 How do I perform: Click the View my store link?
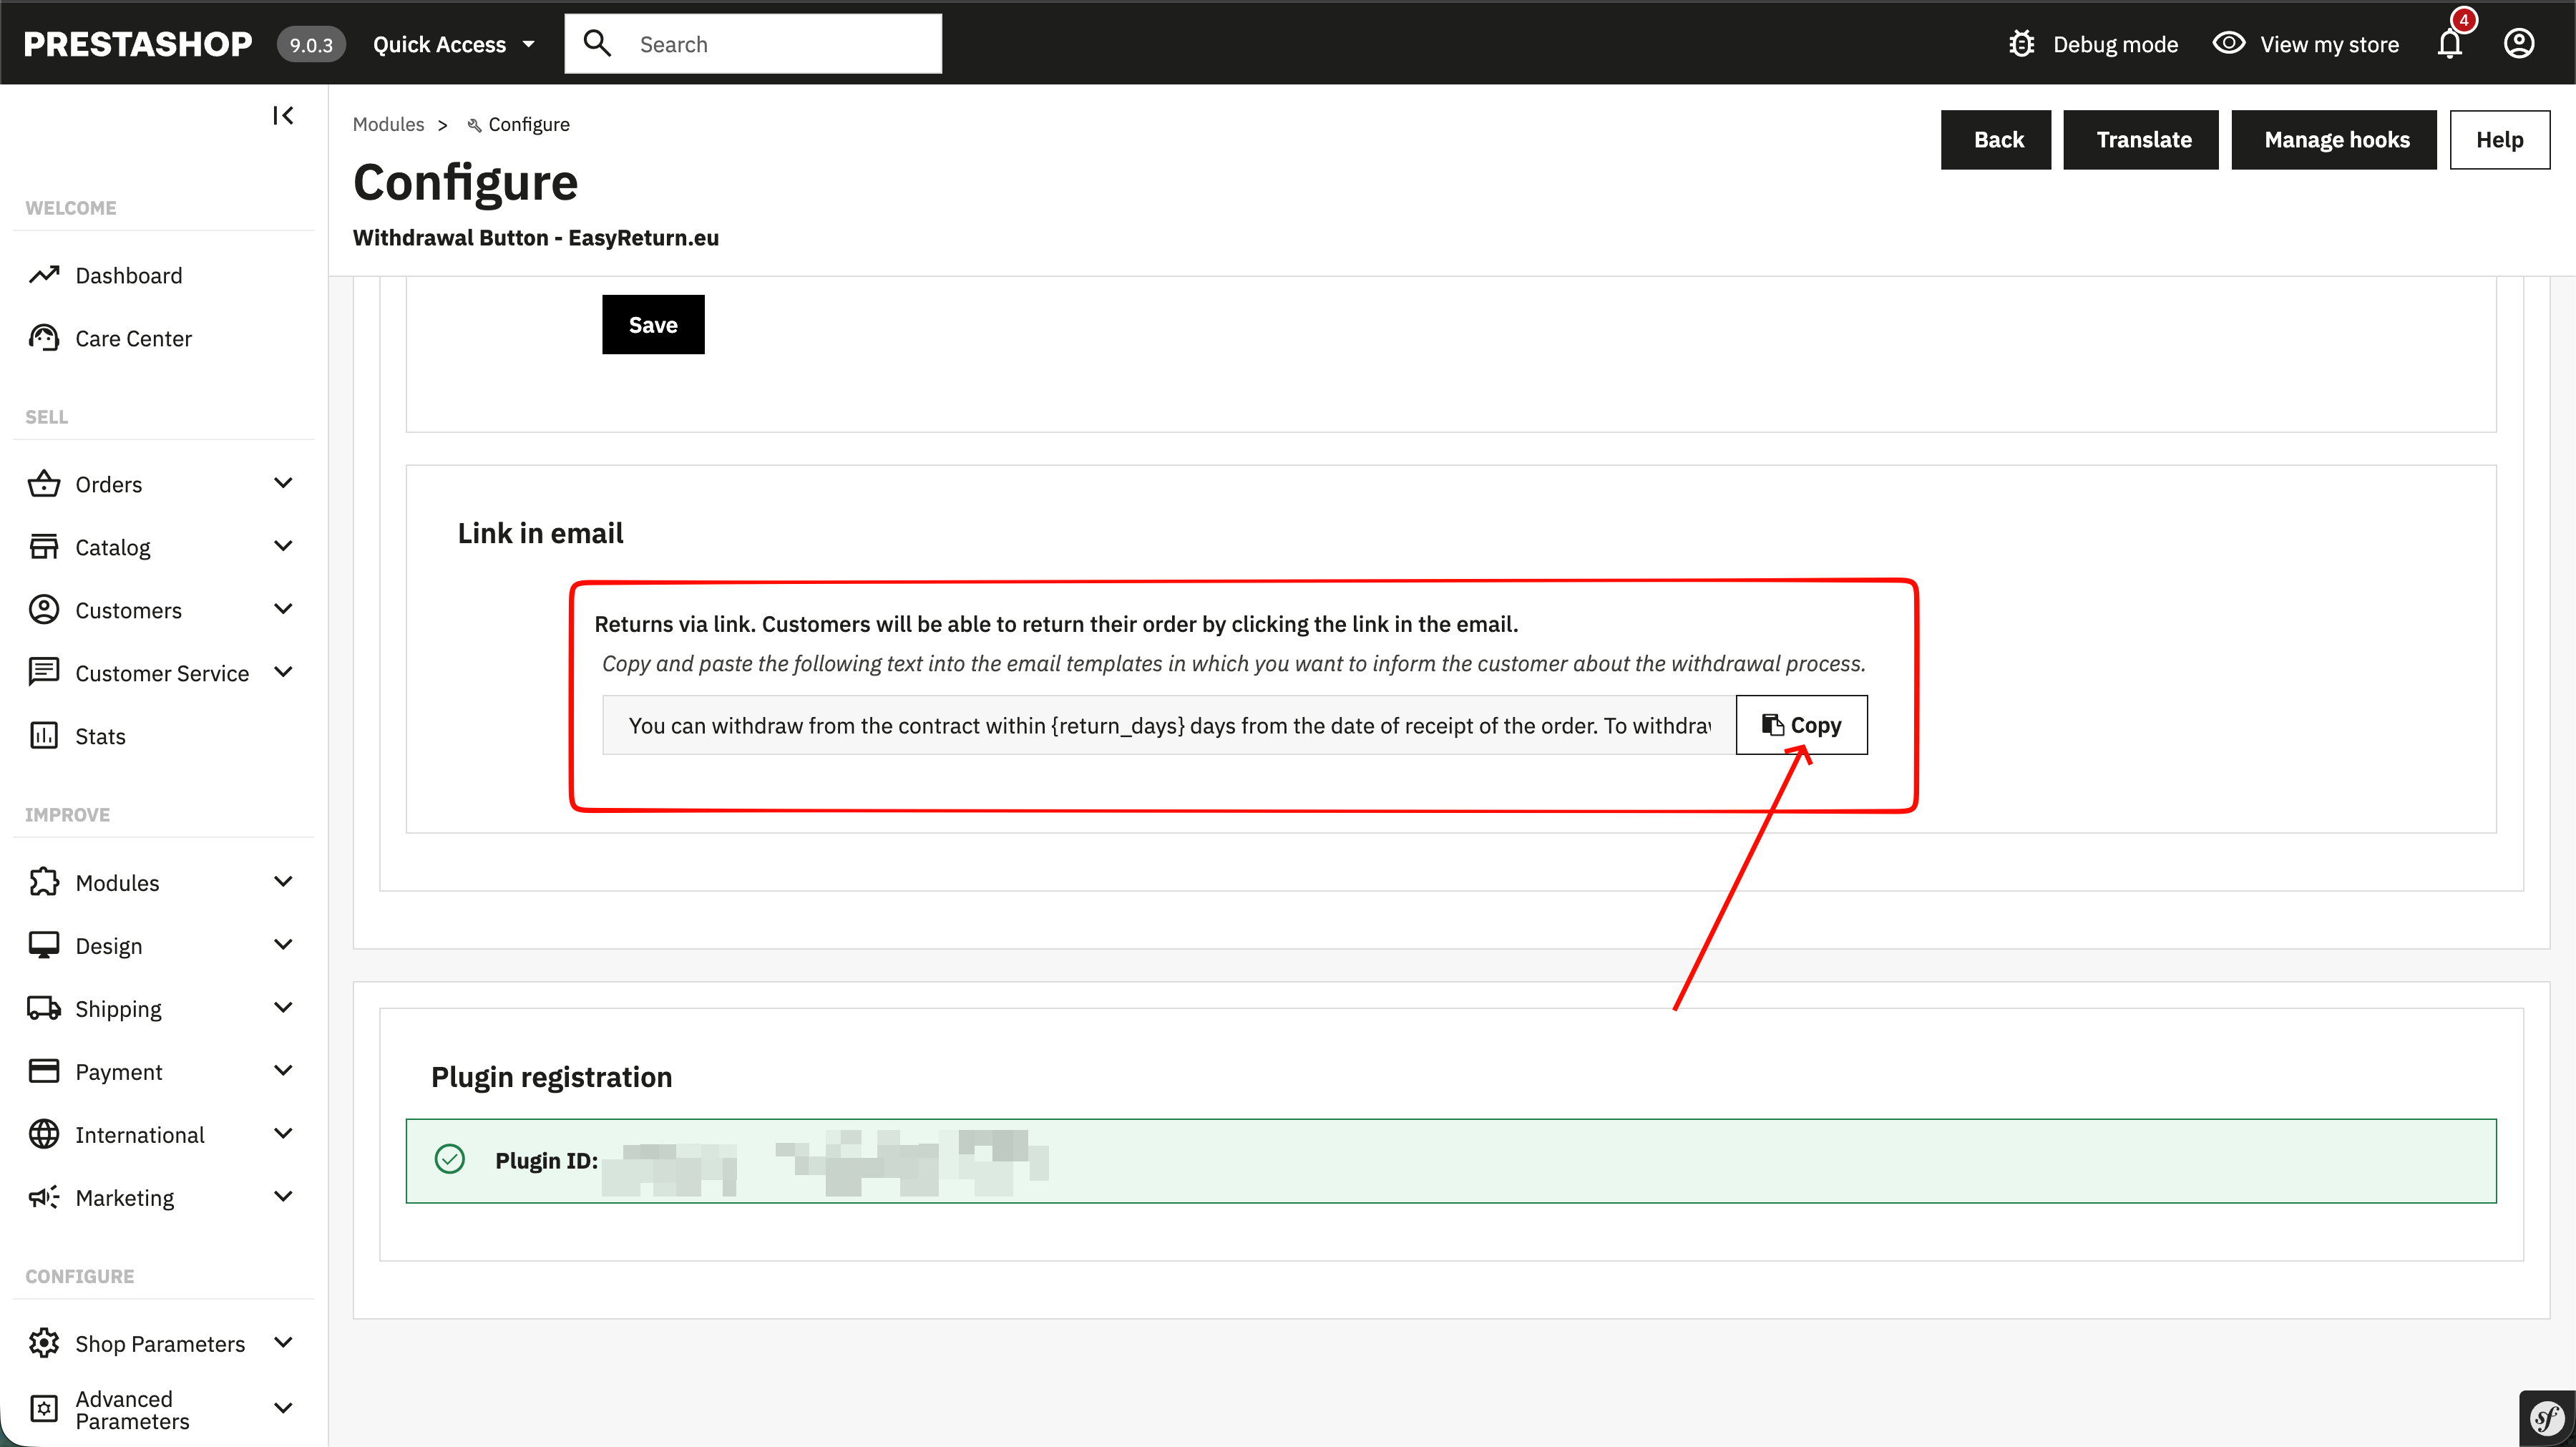click(x=2330, y=44)
